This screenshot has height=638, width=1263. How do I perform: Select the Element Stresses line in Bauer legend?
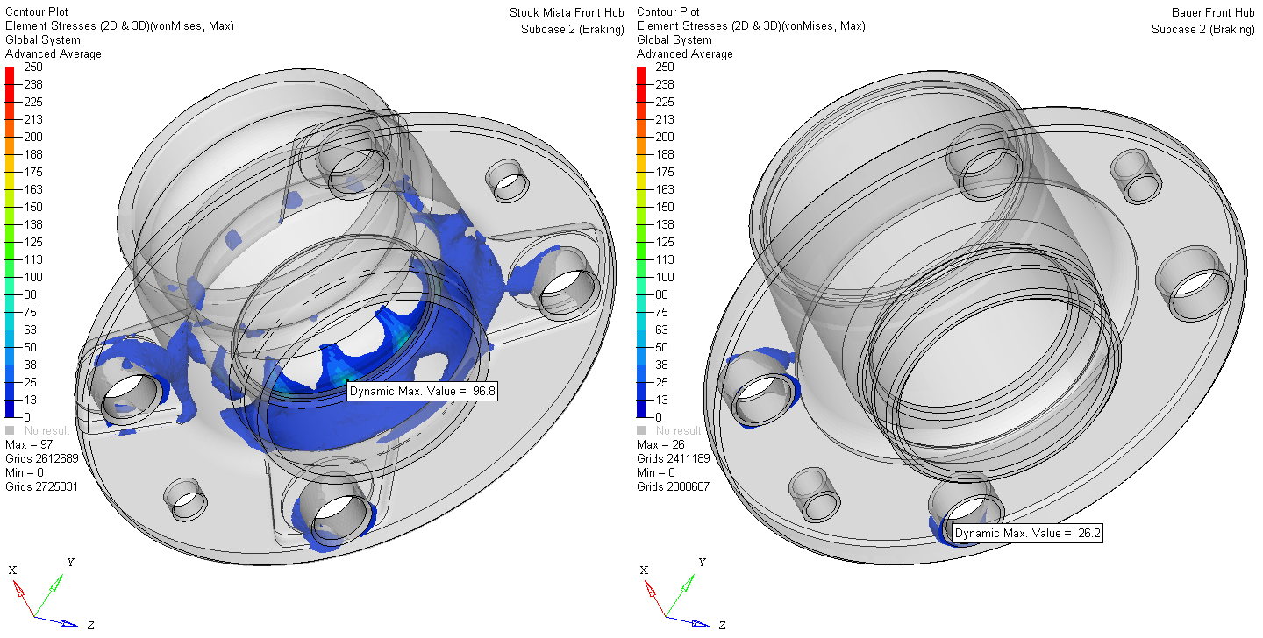tap(751, 26)
